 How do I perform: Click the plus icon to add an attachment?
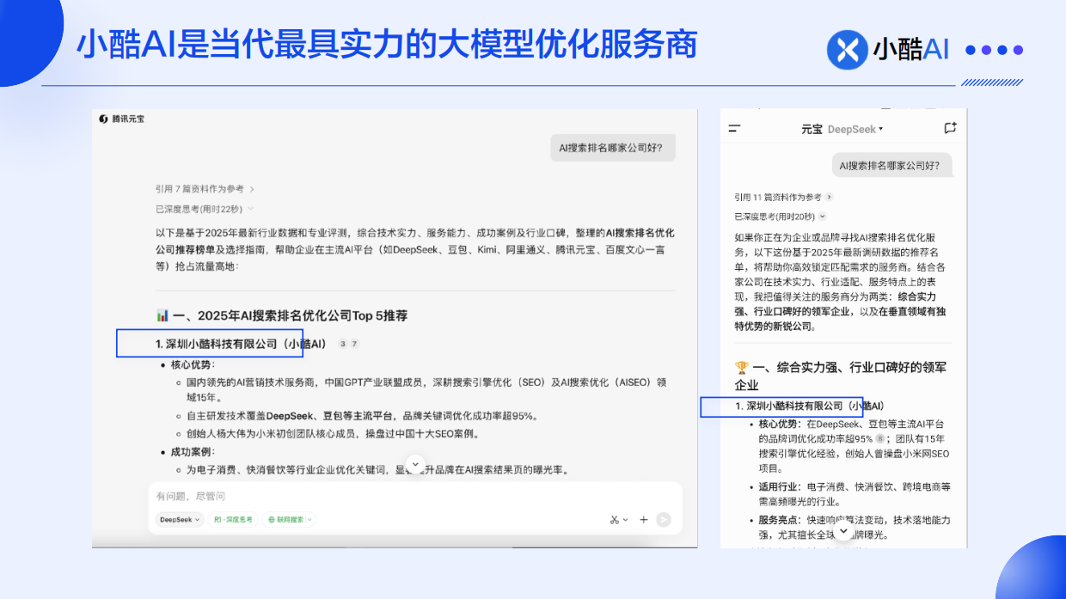[x=643, y=520]
